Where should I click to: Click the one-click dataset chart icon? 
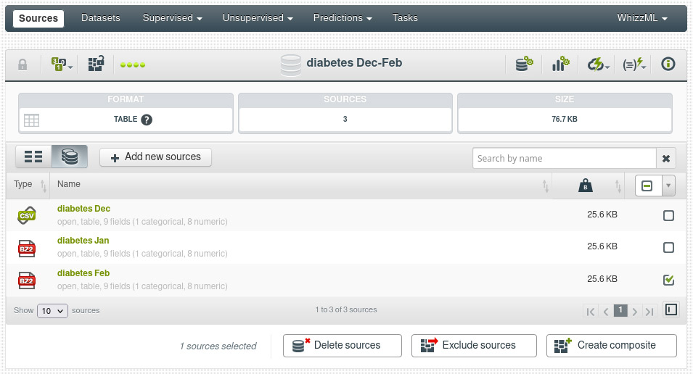[560, 65]
